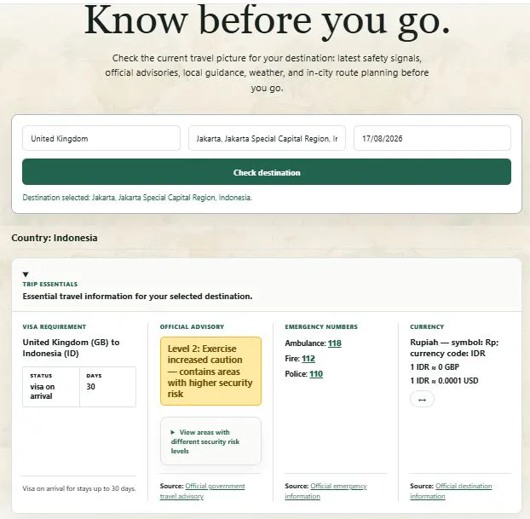Edit the Jakarta destination field

point(267,138)
